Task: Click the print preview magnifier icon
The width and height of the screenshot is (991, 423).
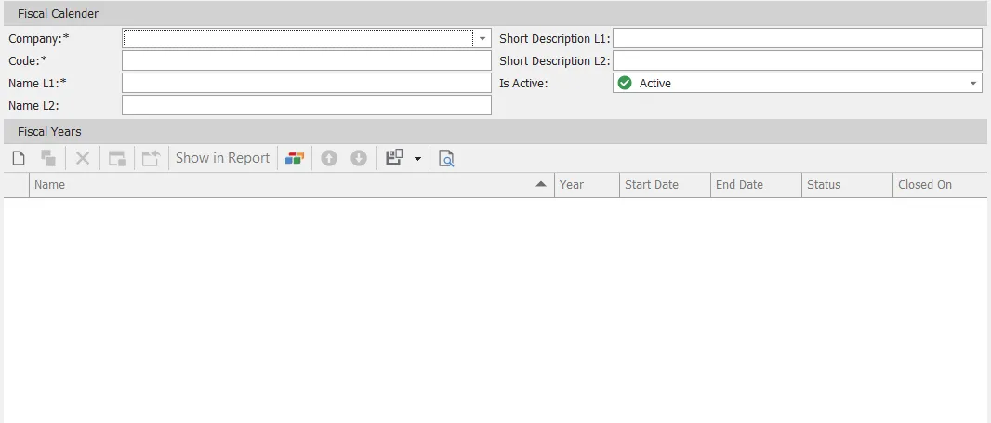Action: [x=446, y=158]
